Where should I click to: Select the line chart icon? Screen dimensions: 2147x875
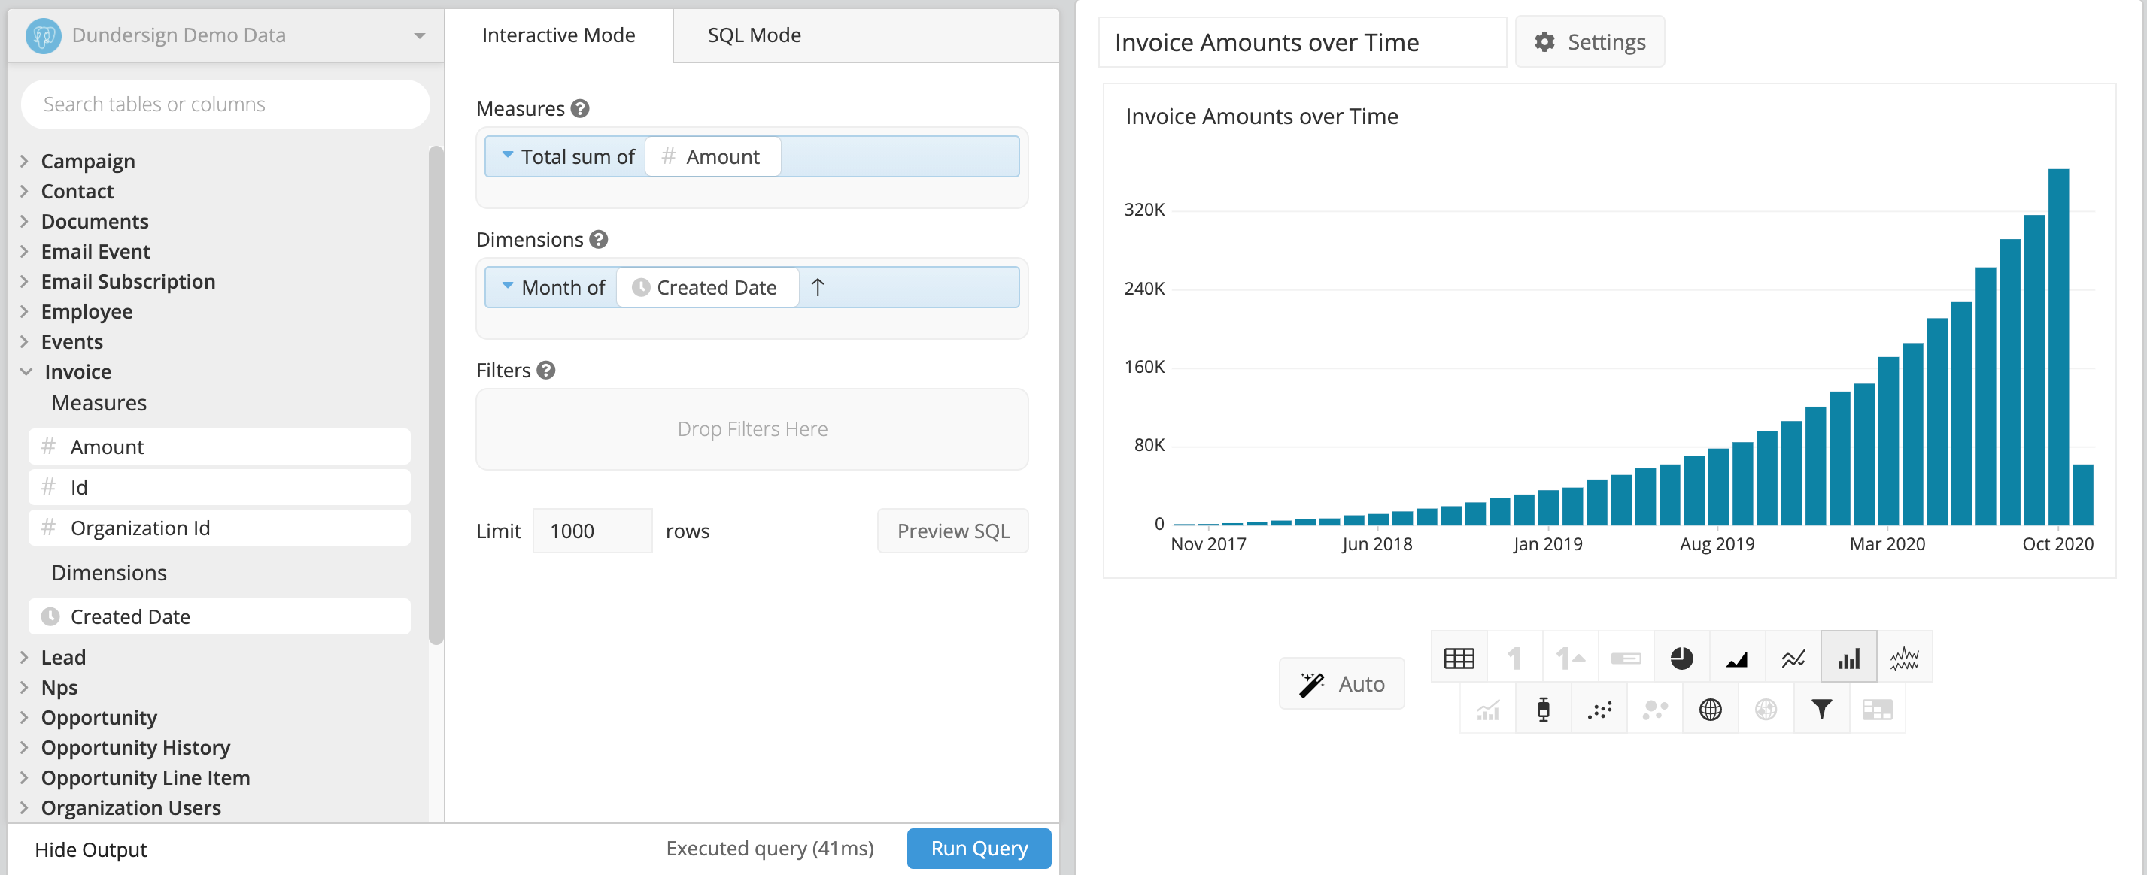coord(1793,656)
